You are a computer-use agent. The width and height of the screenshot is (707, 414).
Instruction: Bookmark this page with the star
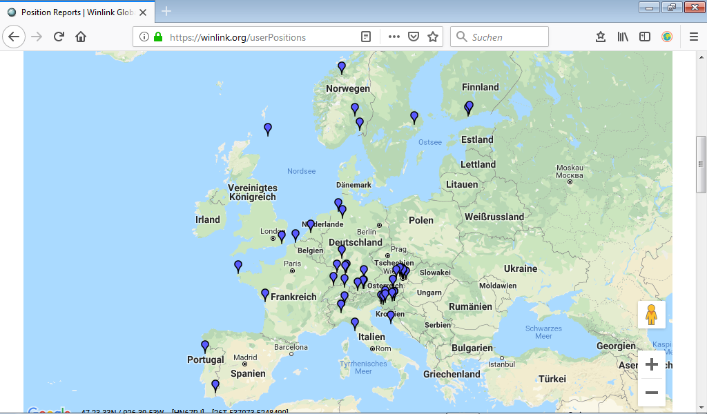(x=433, y=37)
